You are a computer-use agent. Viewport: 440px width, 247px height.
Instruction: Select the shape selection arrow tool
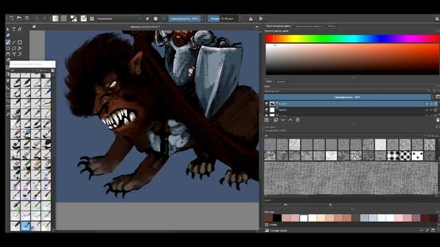(x=8, y=29)
